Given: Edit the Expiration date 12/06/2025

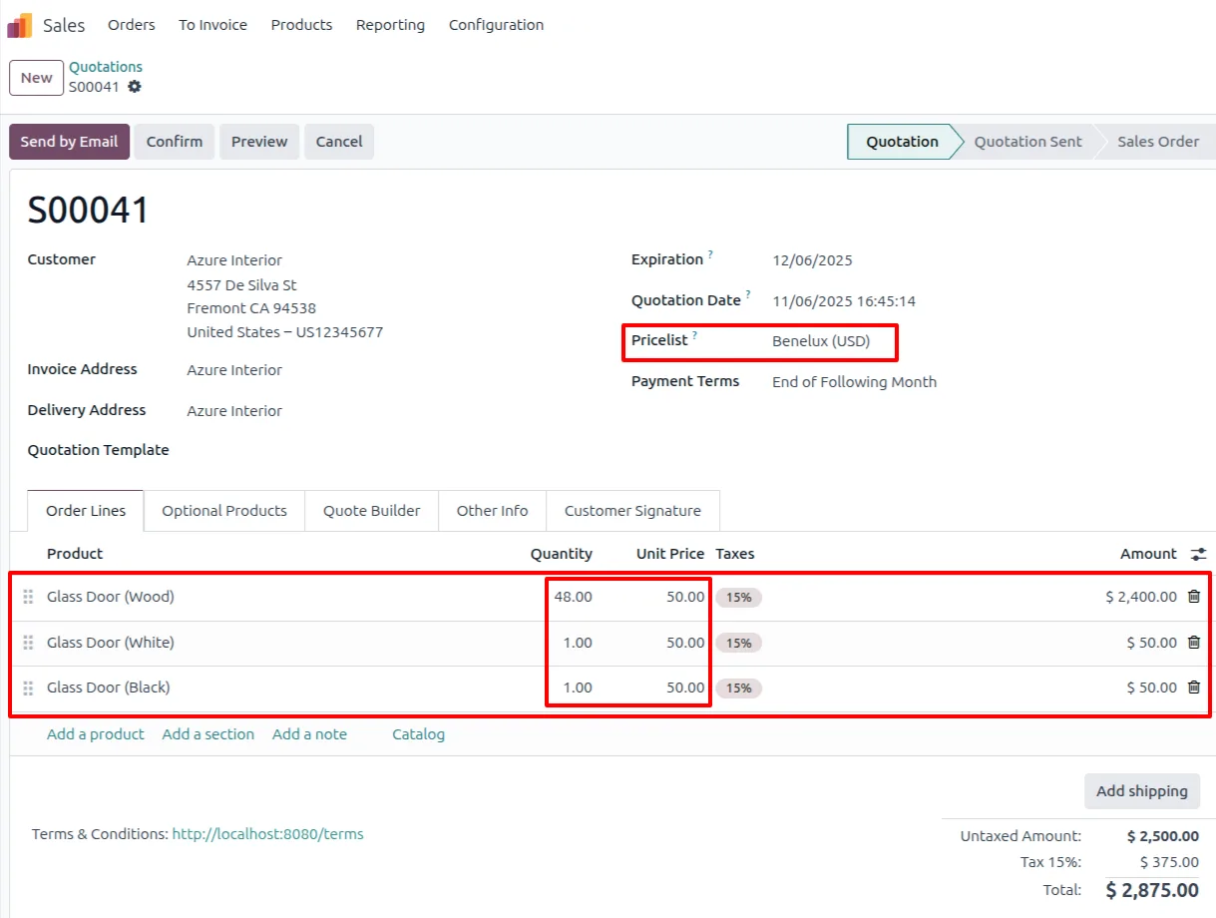Looking at the screenshot, I should coord(812,260).
